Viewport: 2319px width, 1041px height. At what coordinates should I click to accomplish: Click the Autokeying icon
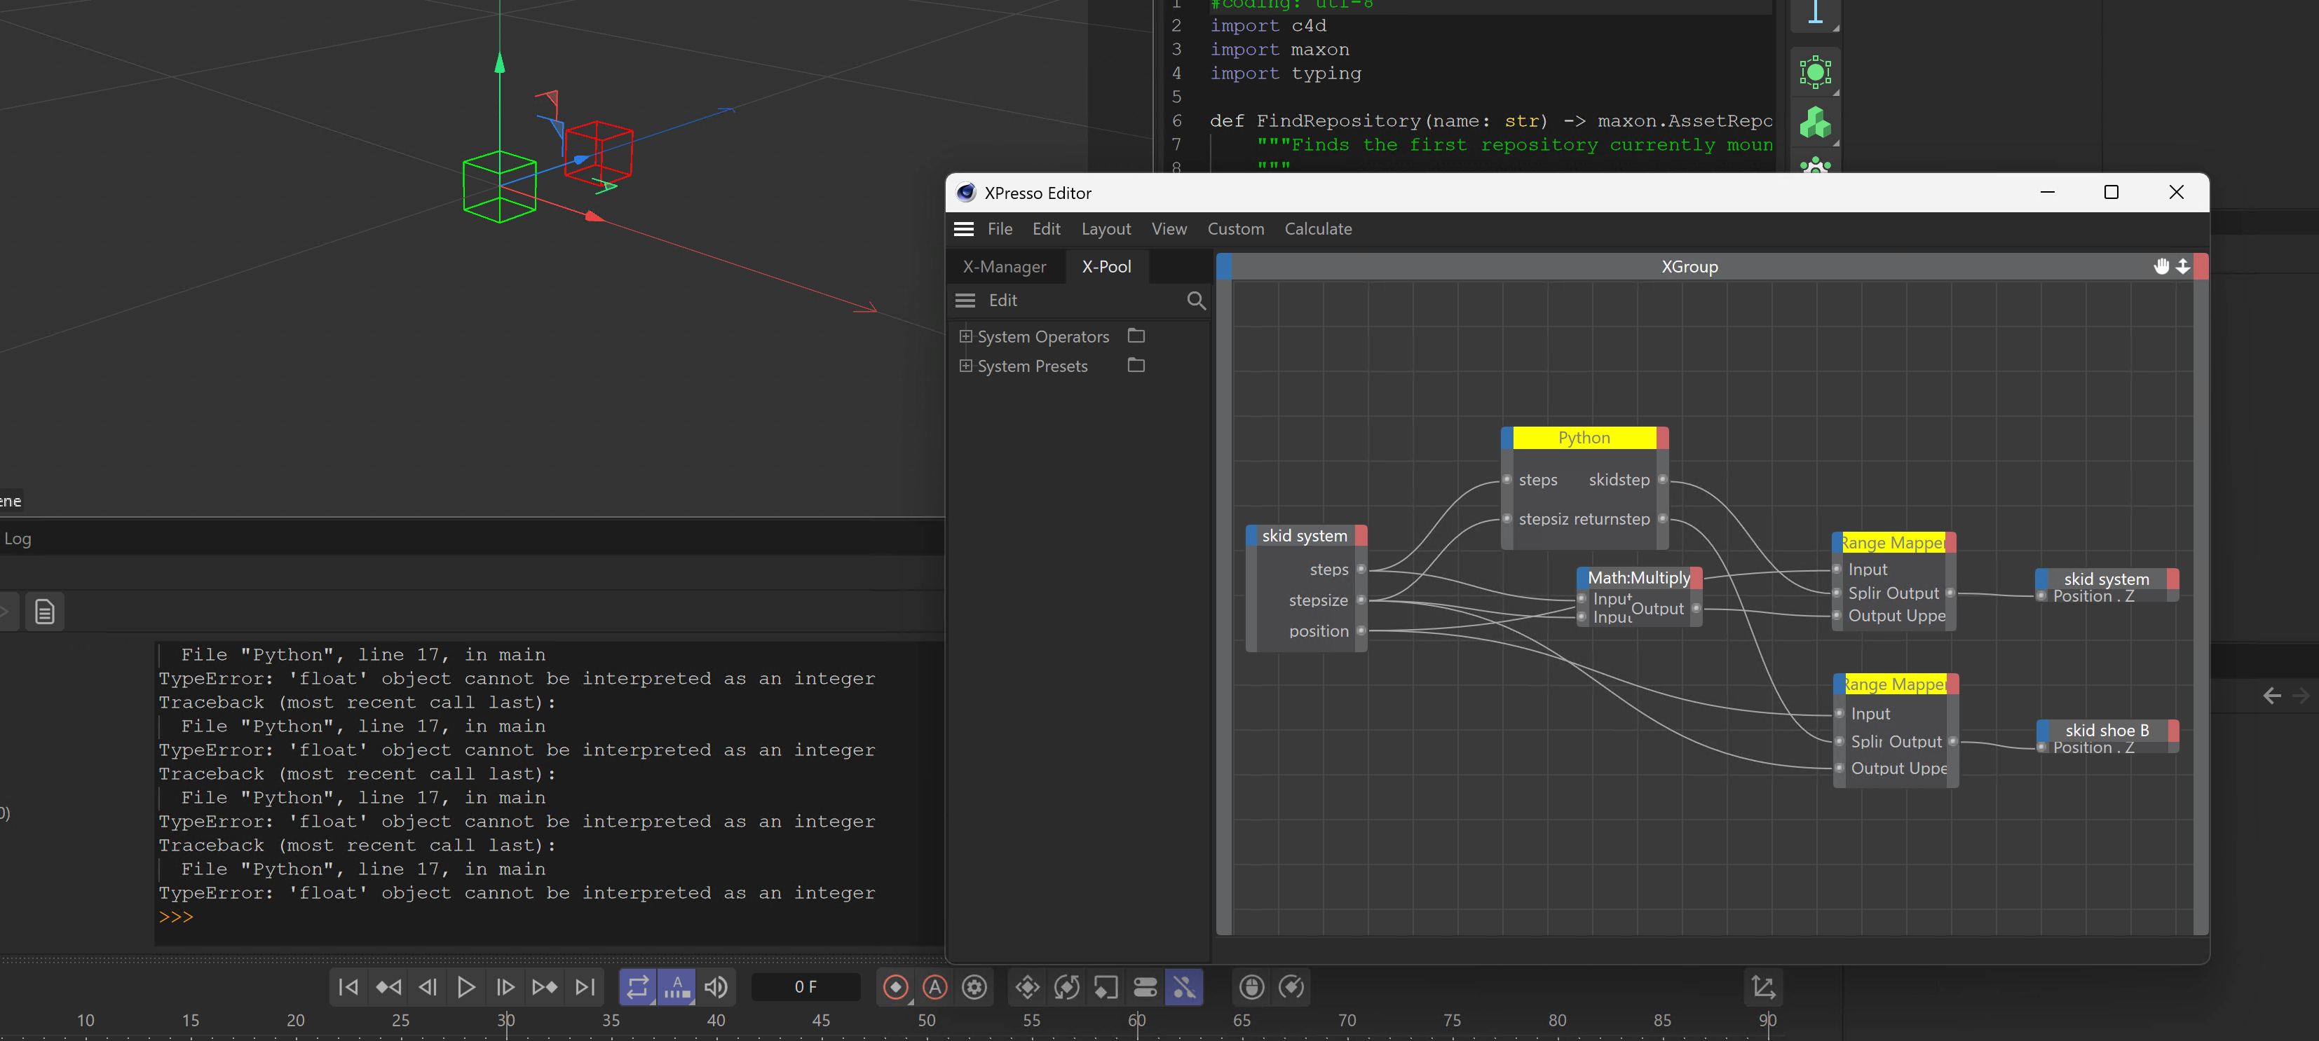coord(934,987)
